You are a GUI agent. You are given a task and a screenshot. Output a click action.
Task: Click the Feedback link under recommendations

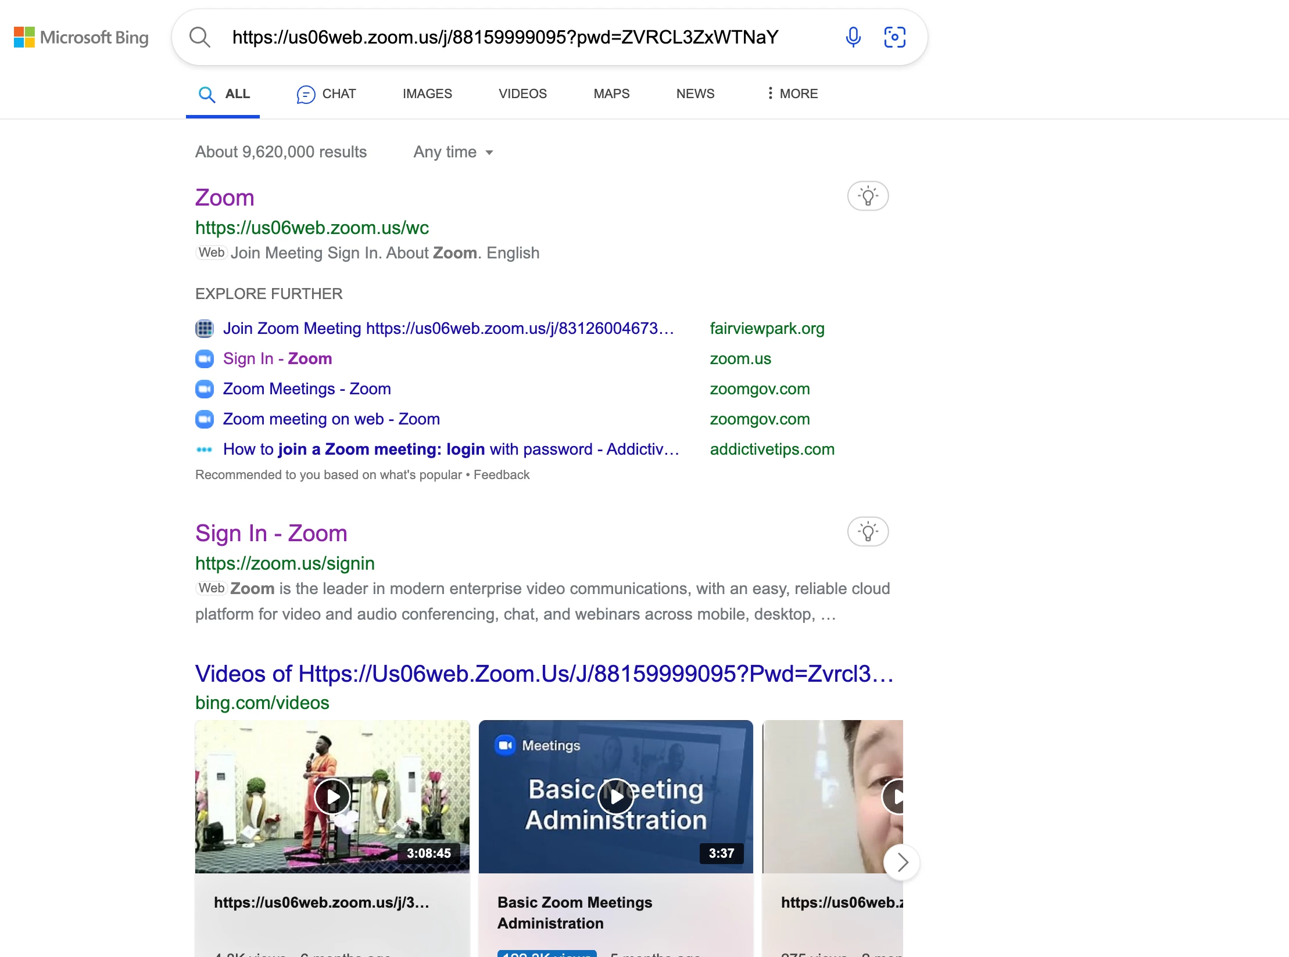[x=502, y=474]
